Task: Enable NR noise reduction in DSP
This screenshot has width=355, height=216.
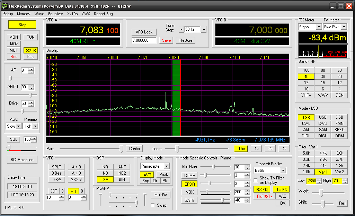Action: pos(105,167)
